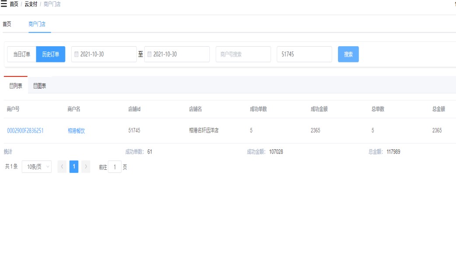Click the end date calendar icon
The height and width of the screenshot is (264, 456).
pos(150,55)
